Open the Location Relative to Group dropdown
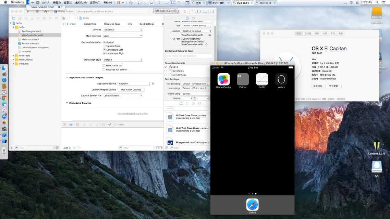This screenshot has width=390, height=219. pyautogui.click(x=196, y=31)
